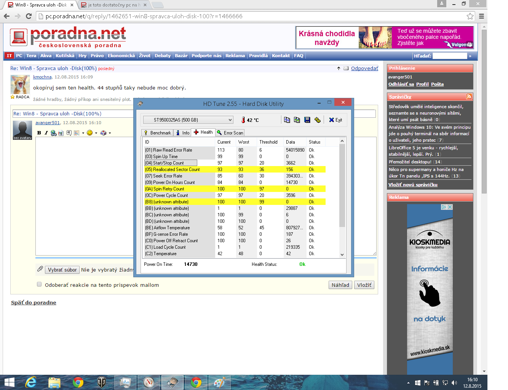Click Chrome back arrow

(6, 16)
